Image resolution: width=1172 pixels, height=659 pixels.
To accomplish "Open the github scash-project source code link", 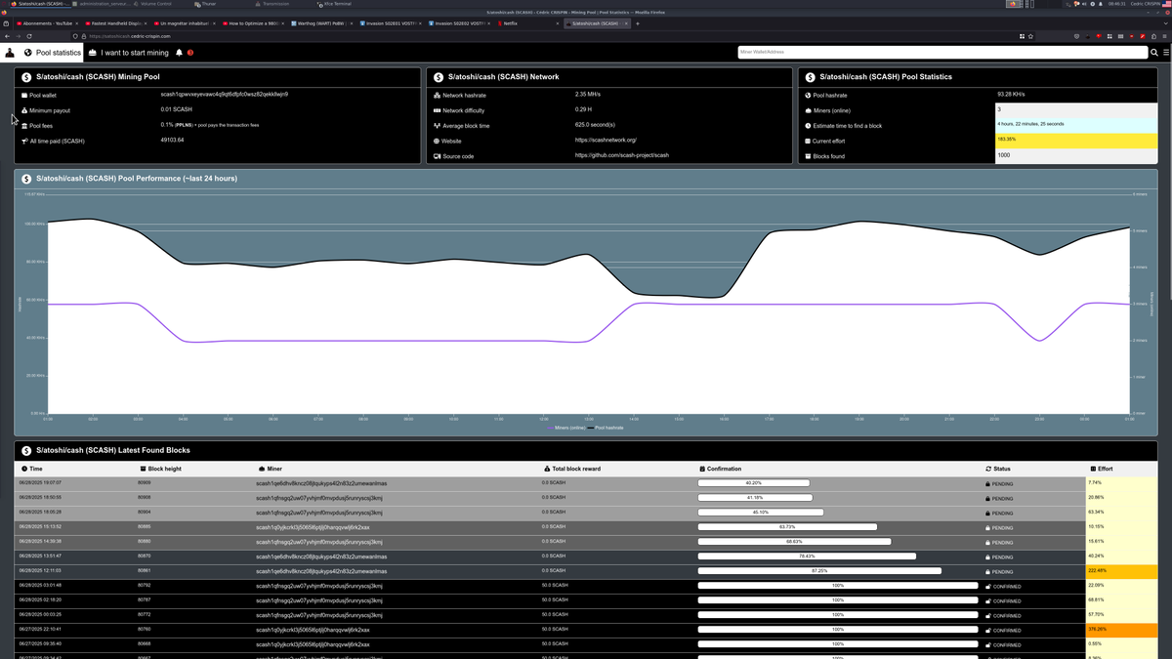I will [x=622, y=155].
